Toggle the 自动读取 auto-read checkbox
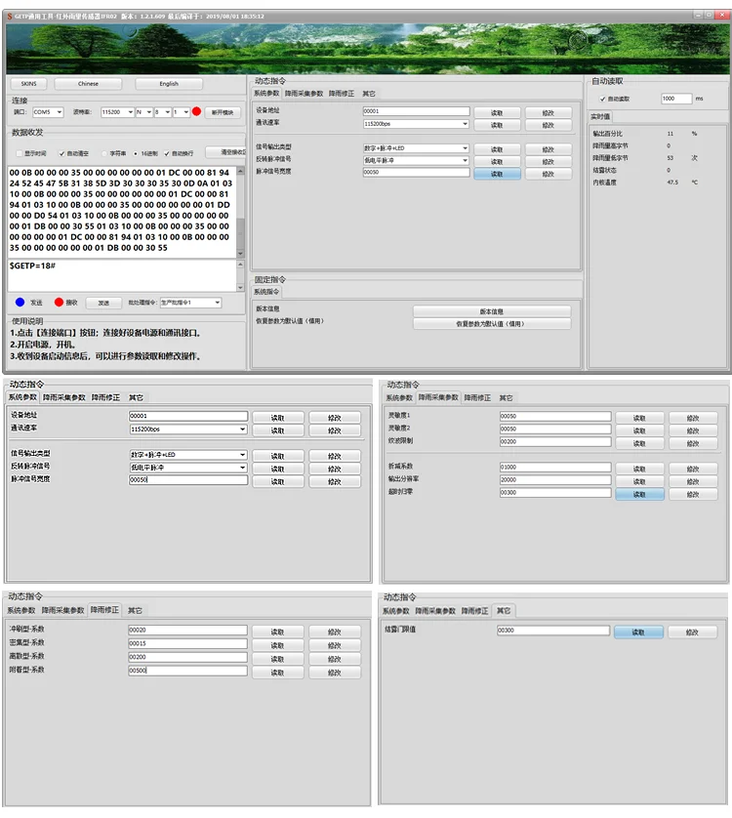Screen dimensions: 732x818 coord(602,99)
